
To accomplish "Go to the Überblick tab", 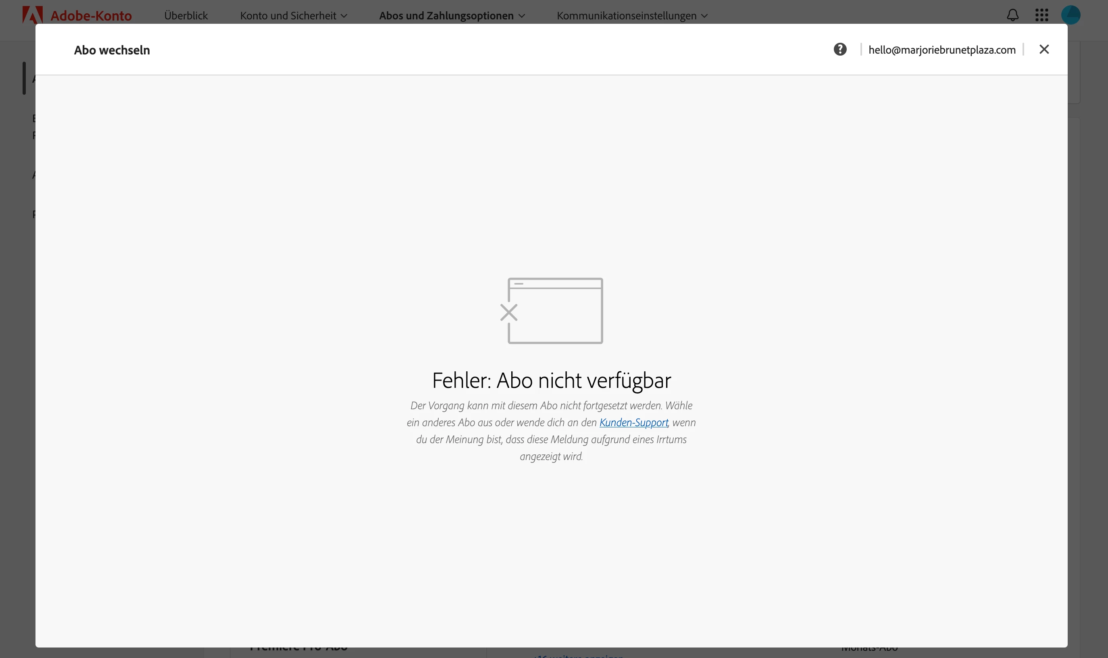I will [x=186, y=15].
